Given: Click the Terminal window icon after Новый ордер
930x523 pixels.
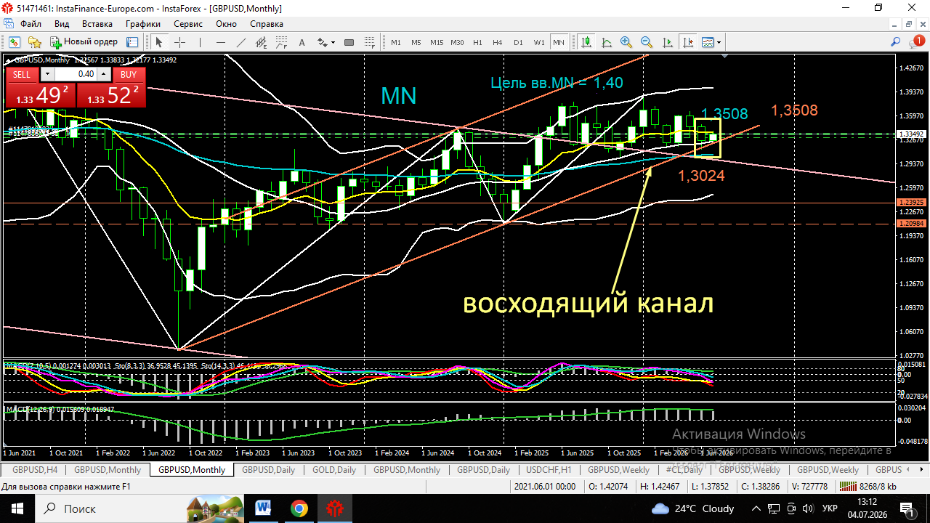Looking at the screenshot, I should (x=132, y=42).
